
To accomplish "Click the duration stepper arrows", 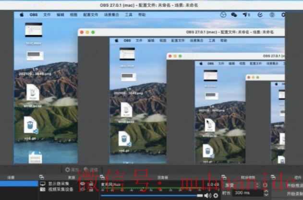I will pos(266,193).
